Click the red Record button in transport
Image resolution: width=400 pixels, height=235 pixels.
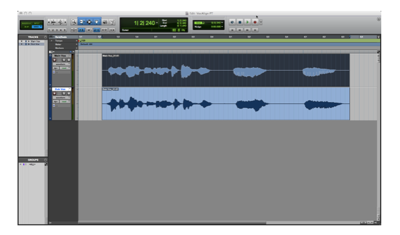pos(254,22)
